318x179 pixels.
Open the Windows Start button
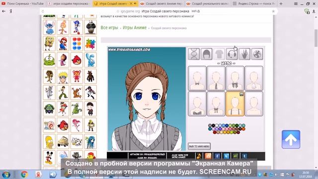click(5, 175)
